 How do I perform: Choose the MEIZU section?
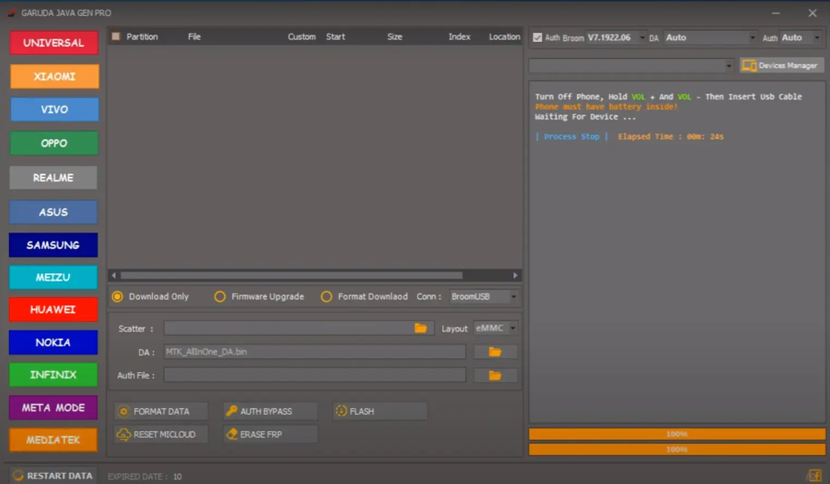pyautogui.click(x=53, y=277)
